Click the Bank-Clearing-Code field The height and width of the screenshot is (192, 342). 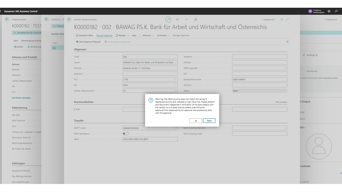tap(260, 134)
